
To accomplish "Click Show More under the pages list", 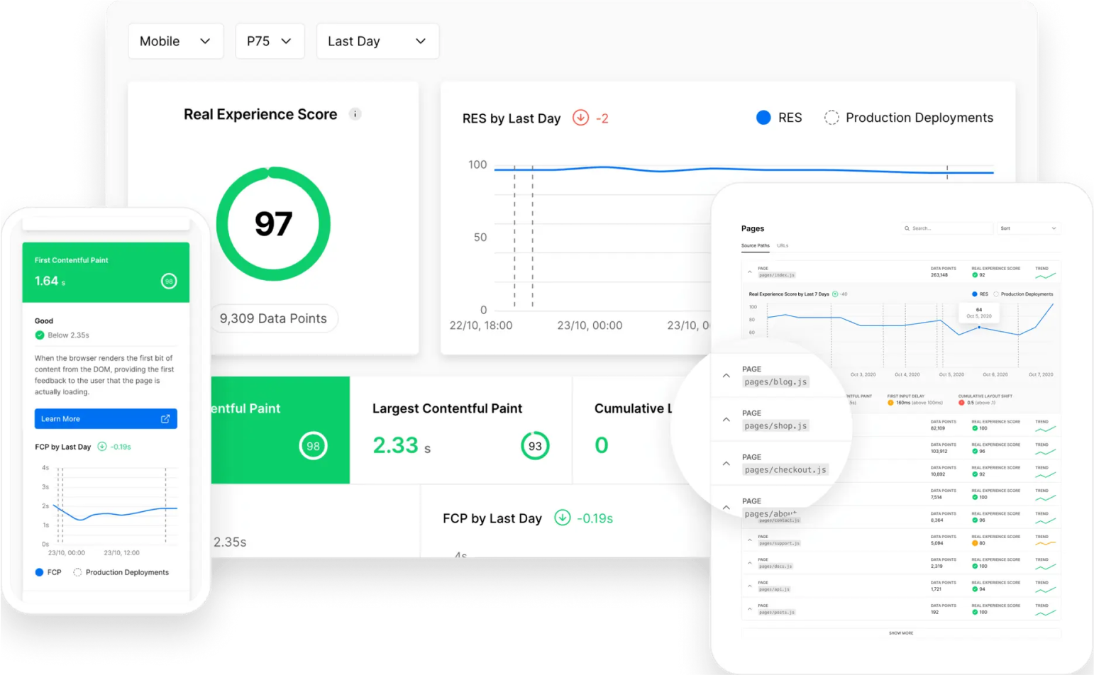I will (x=901, y=633).
